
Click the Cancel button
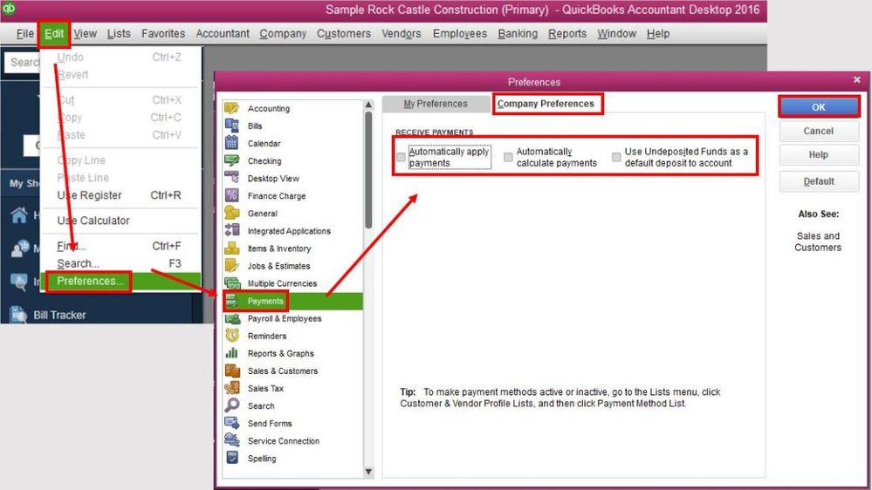click(819, 131)
